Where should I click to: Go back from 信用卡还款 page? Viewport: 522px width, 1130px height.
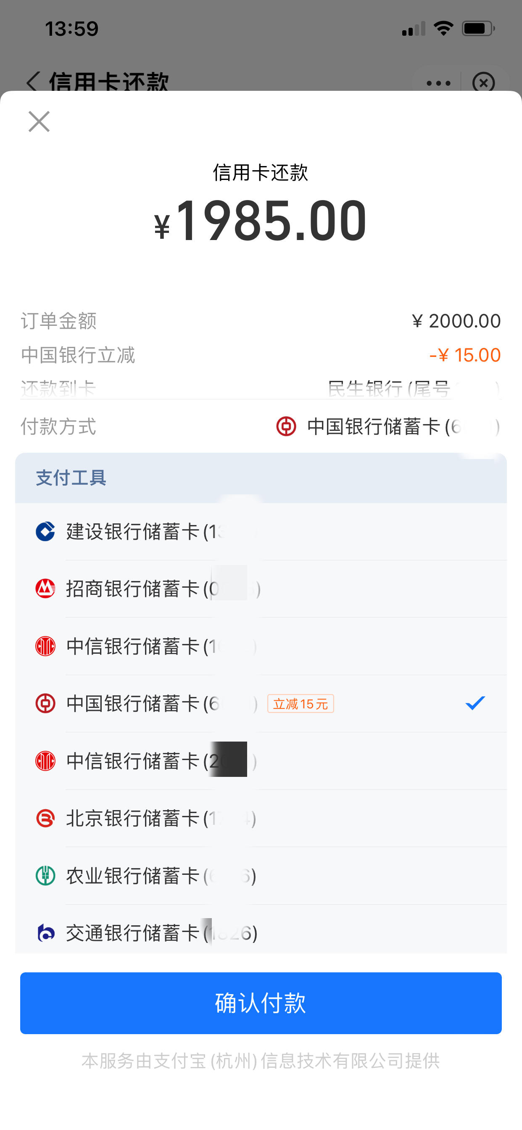pos(33,82)
